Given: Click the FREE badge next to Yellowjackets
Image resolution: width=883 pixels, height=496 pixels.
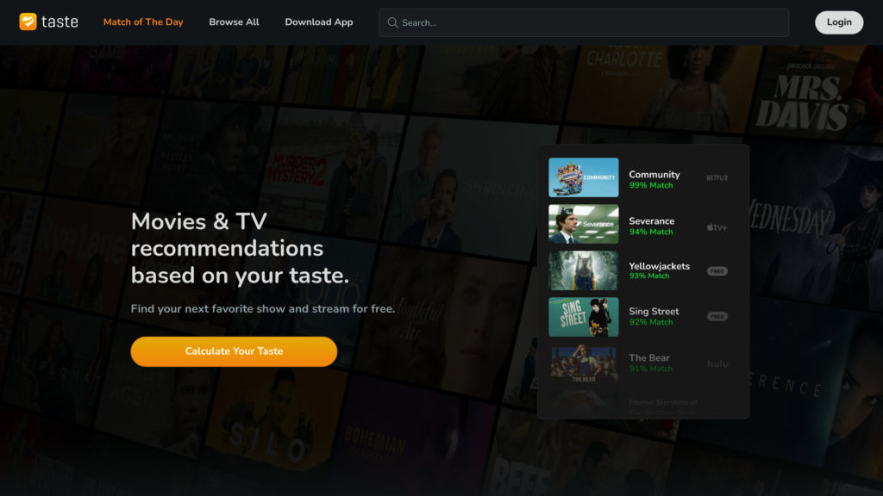Looking at the screenshot, I should pyautogui.click(x=717, y=271).
